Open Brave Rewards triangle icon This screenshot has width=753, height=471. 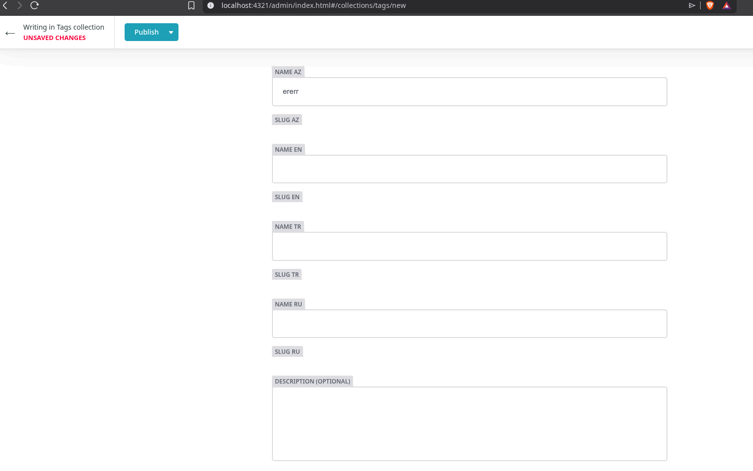coord(726,5)
